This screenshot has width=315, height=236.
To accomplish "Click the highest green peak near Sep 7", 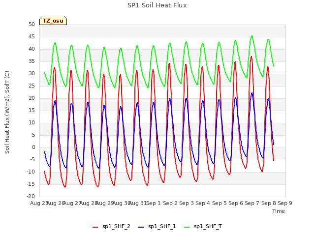I will [252, 36].
